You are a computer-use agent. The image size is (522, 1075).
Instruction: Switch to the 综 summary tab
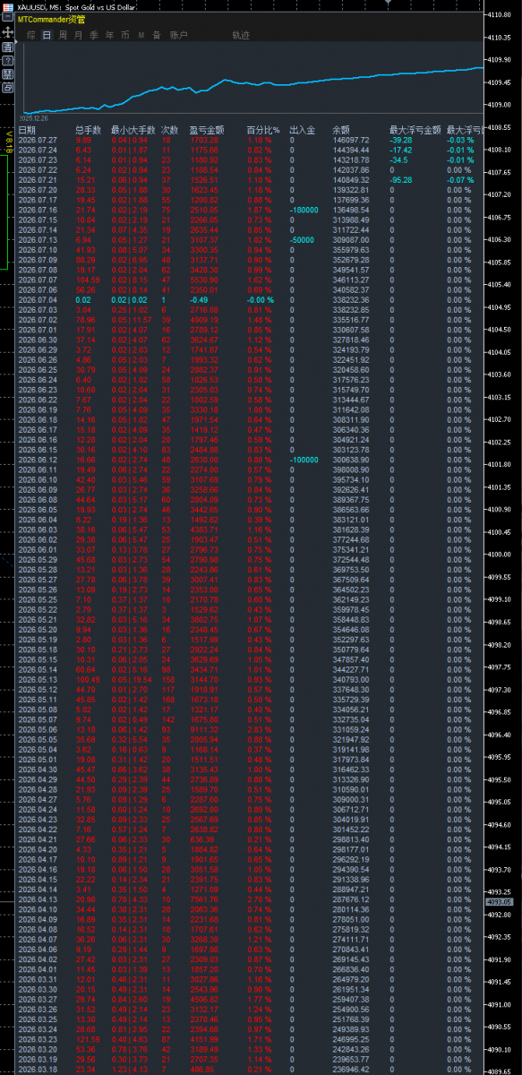tap(31, 35)
